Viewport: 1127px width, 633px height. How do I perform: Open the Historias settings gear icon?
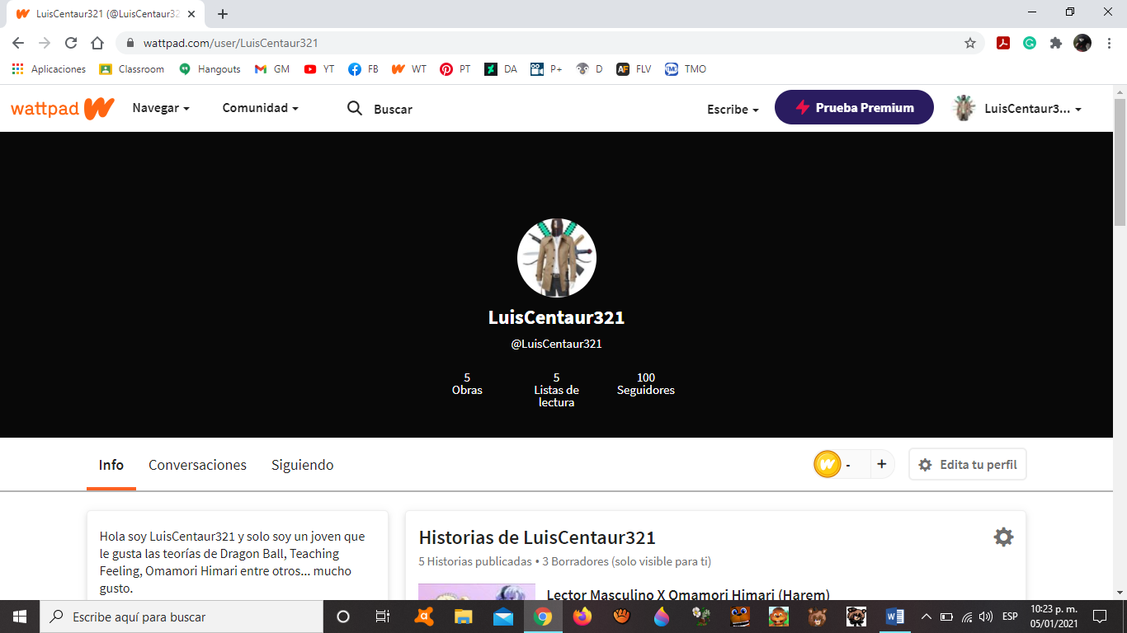(1003, 537)
